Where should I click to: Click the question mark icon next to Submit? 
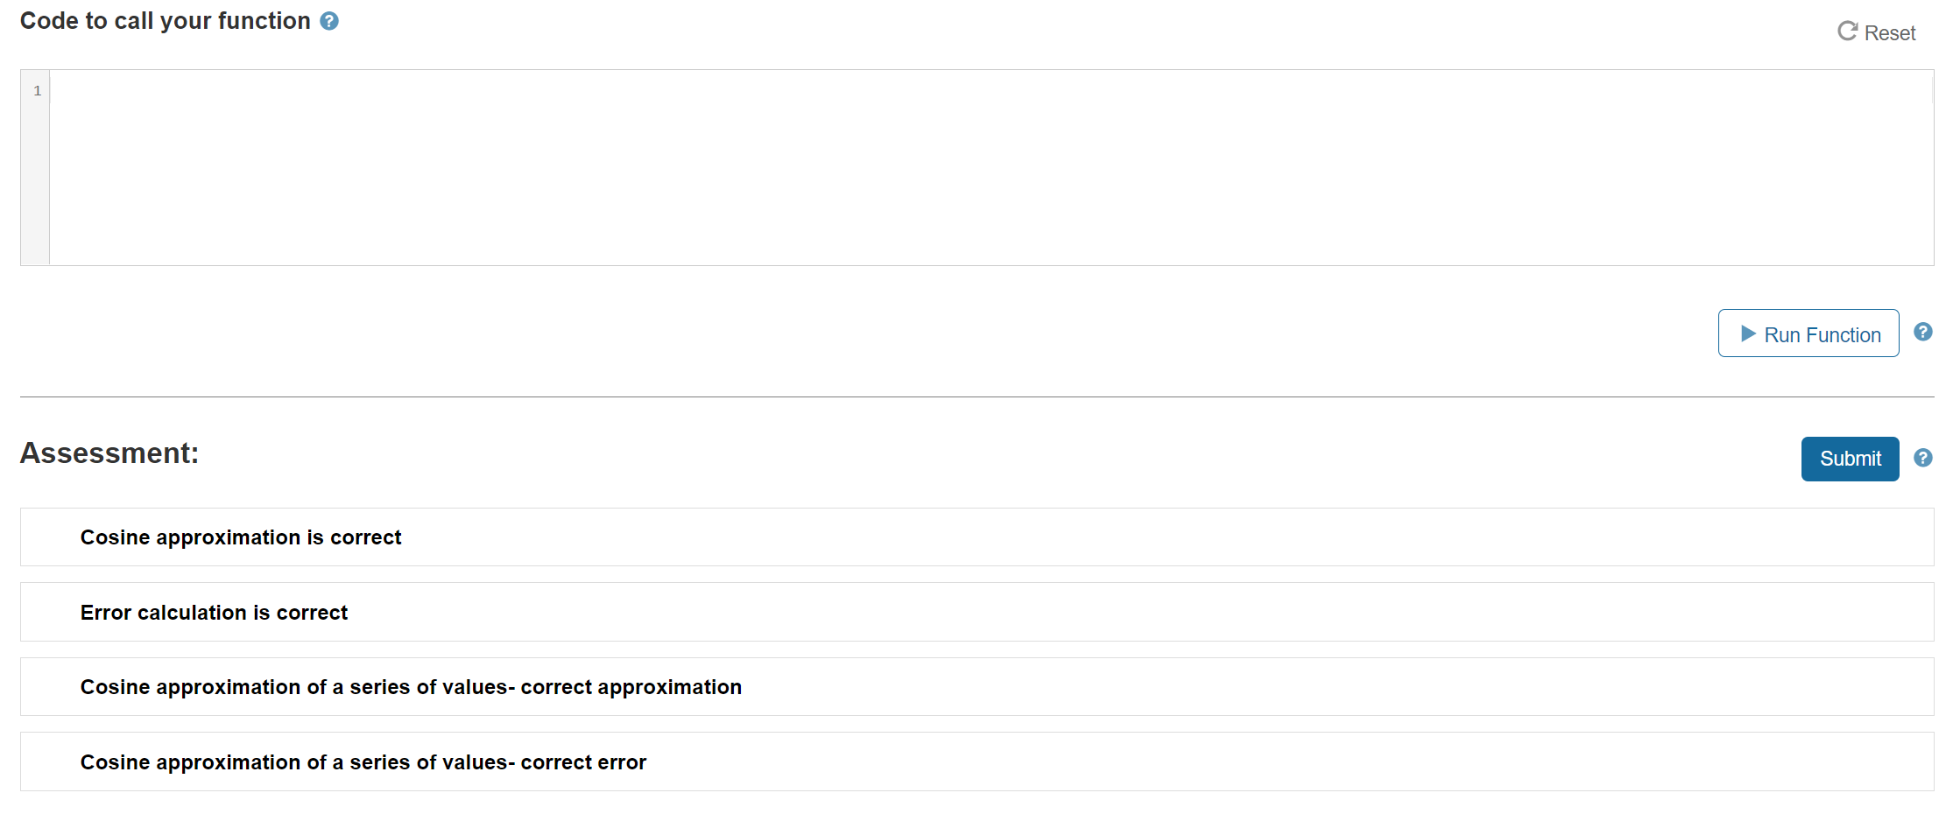pyautogui.click(x=1923, y=458)
